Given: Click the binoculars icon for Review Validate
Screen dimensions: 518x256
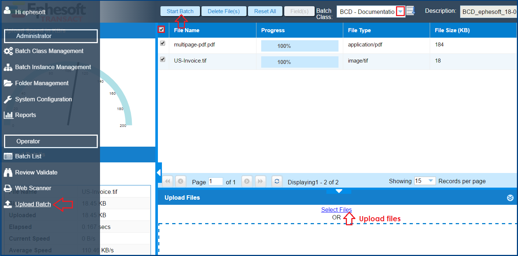Looking at the screenshot, I should point(8,172).
